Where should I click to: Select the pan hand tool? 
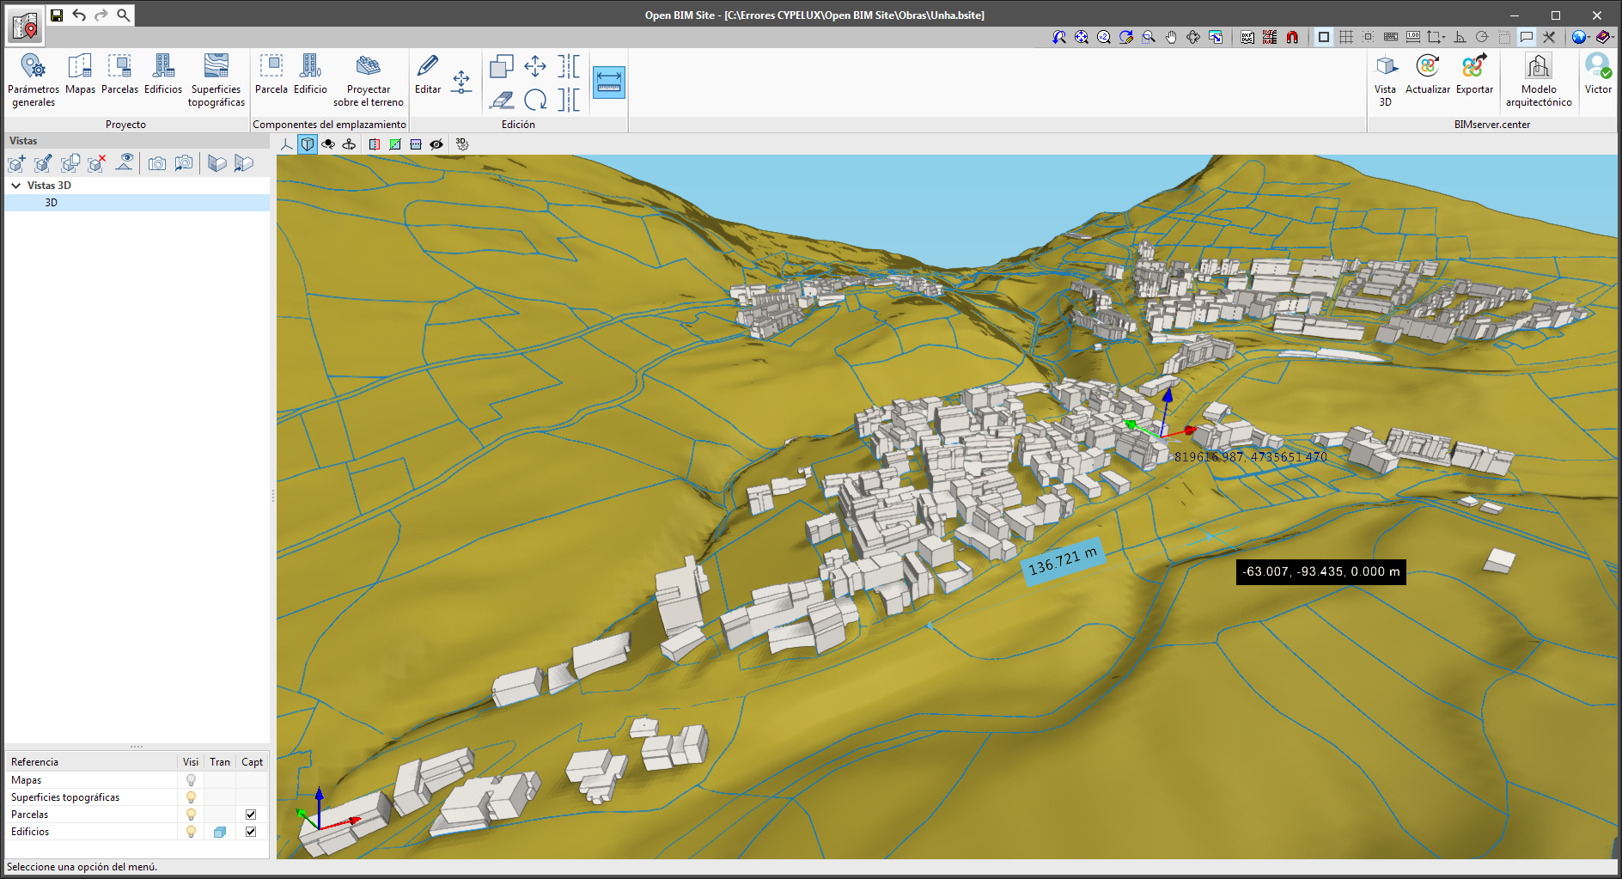click(x=1171, y=37)
